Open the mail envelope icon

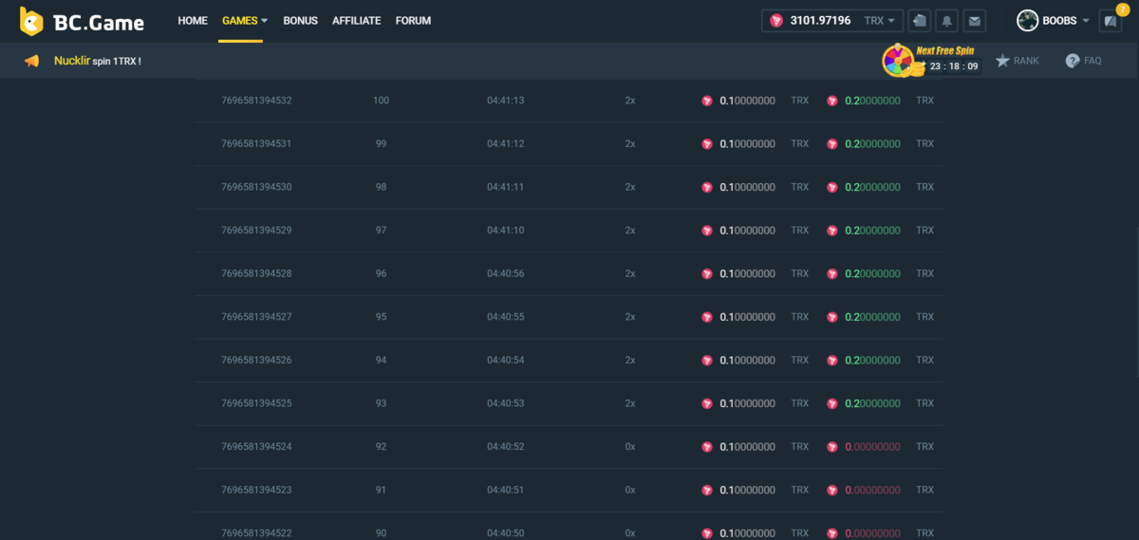pos(975,21)
